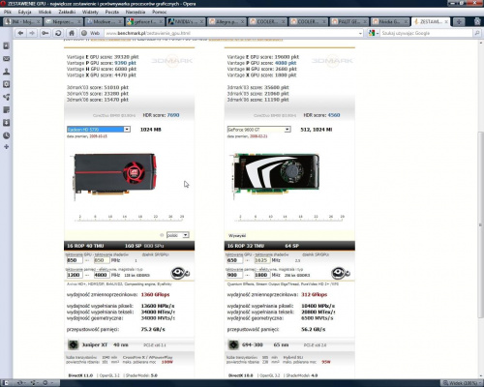Open the Zakładki menu
The height and width of the screenshot is (387, 484).
tap(67, 12)
